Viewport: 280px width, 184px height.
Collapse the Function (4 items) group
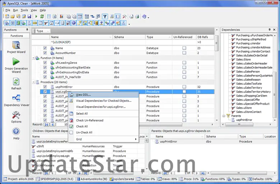(33, 58)
